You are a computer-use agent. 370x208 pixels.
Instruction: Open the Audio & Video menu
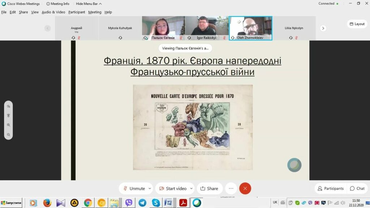[53, 12]
